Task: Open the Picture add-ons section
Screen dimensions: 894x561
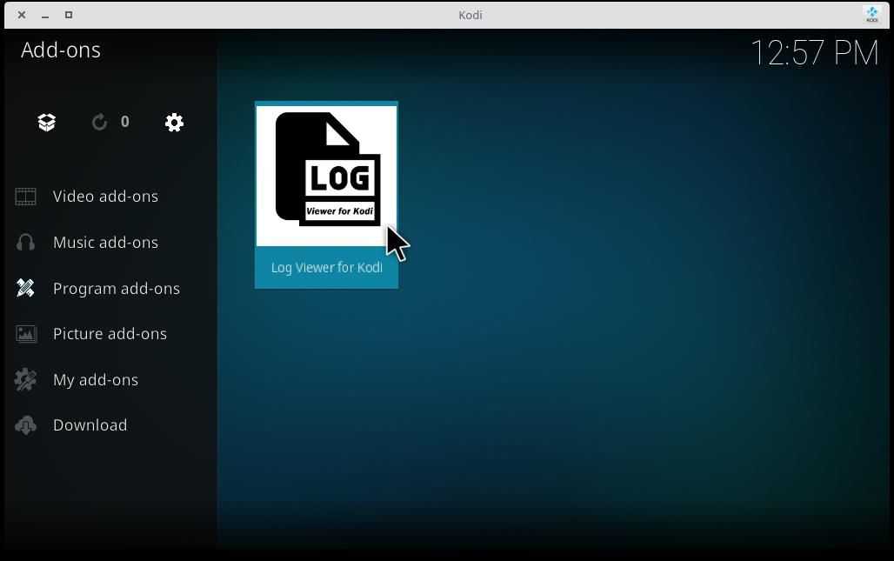Action: coord(110,333)
